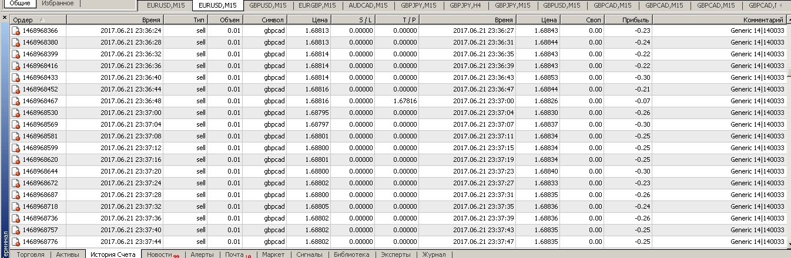Click the order icon beside 1468968718
Screen dimensions: 791x258
[x=16, y=206]
